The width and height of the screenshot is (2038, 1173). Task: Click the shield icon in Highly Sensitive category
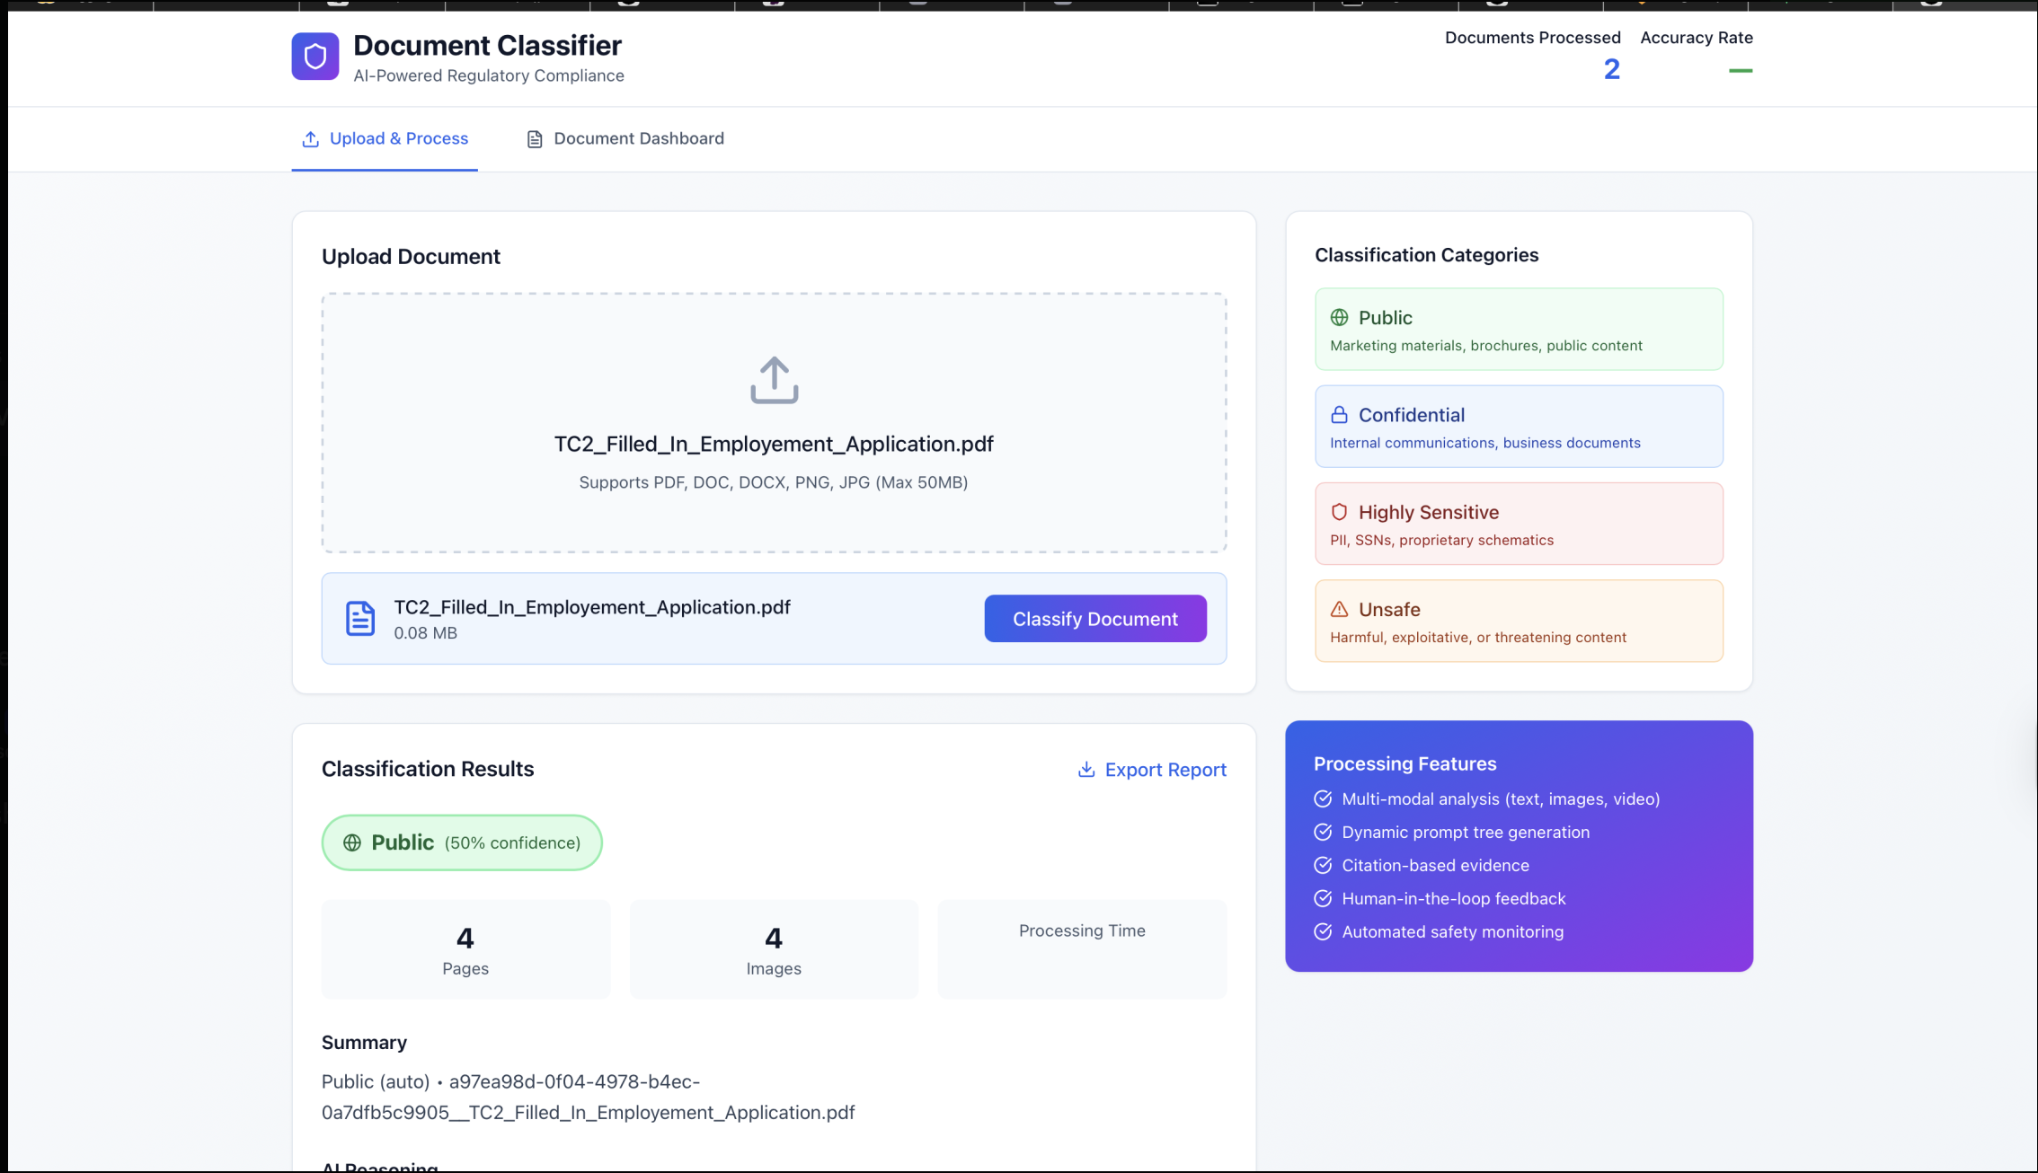tap(1339, 512)
